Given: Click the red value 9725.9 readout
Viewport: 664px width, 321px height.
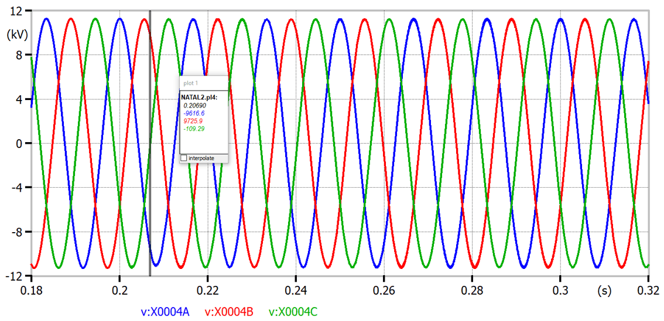Looking at the screenshot, I should pyautogui.click(x=194, y=120).
